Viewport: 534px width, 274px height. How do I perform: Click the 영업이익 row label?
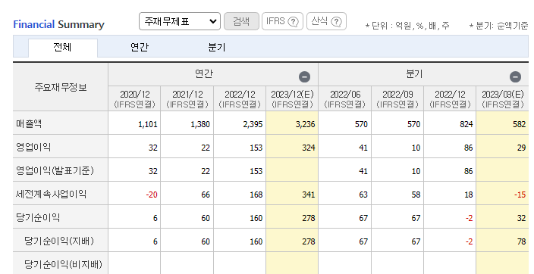click(x=33, y=147)
